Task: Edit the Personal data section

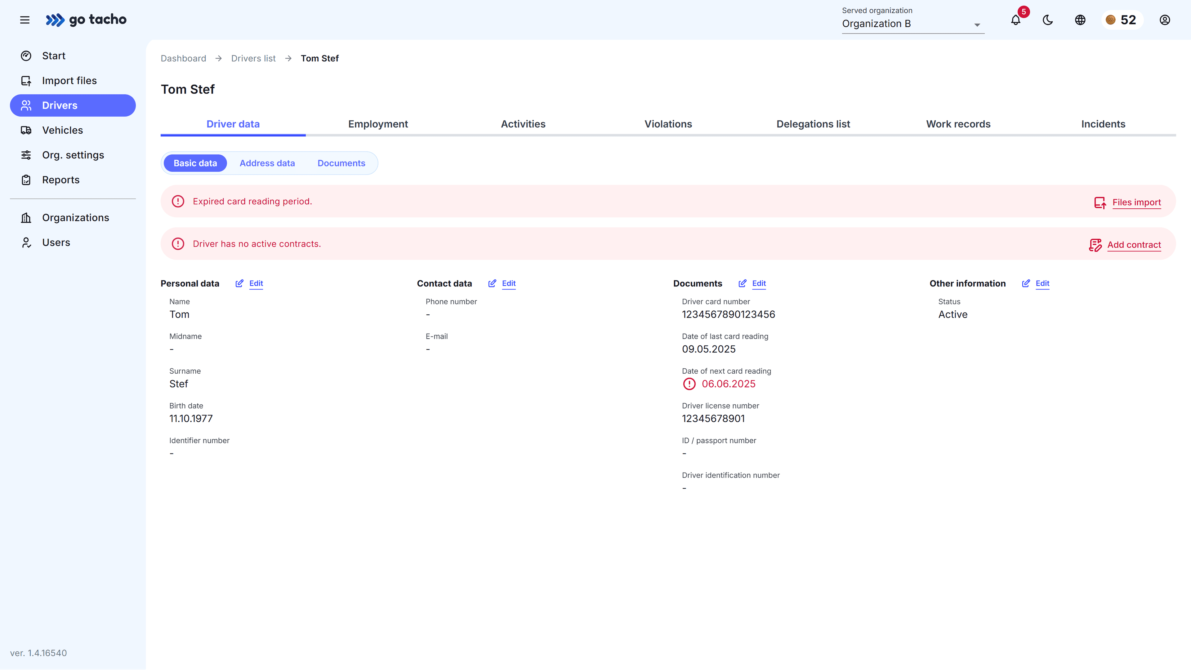Action: coord(256,283)
